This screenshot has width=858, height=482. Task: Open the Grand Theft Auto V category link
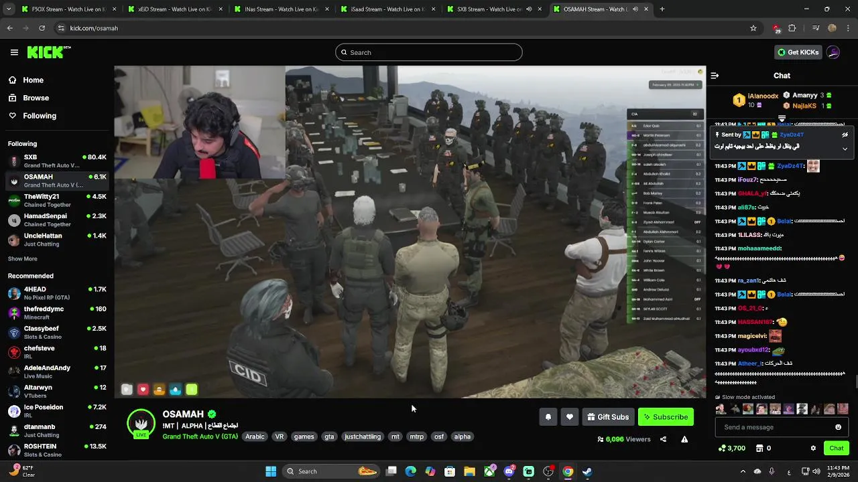(x=200, y=436)
